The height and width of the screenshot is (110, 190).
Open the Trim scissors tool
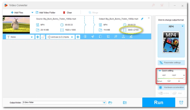point(93,36)
